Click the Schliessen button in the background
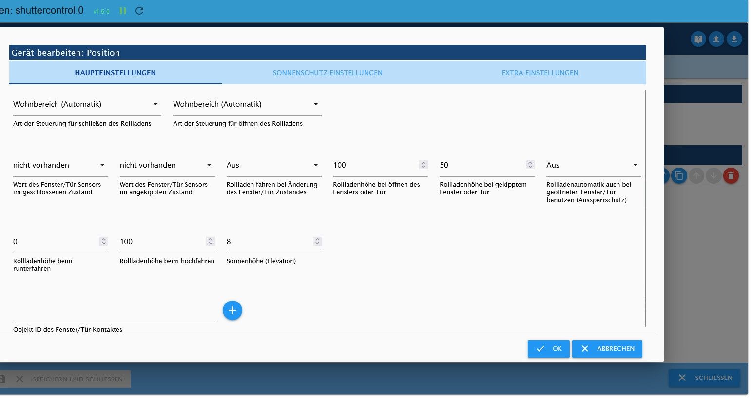Screen dimensions: 752x398 [x=704, y=378]
